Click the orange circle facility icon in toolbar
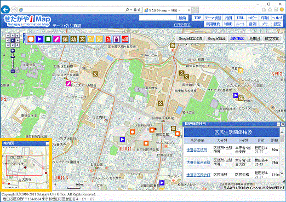This screenshot has height=202, width=286. [x=31, y=39]
